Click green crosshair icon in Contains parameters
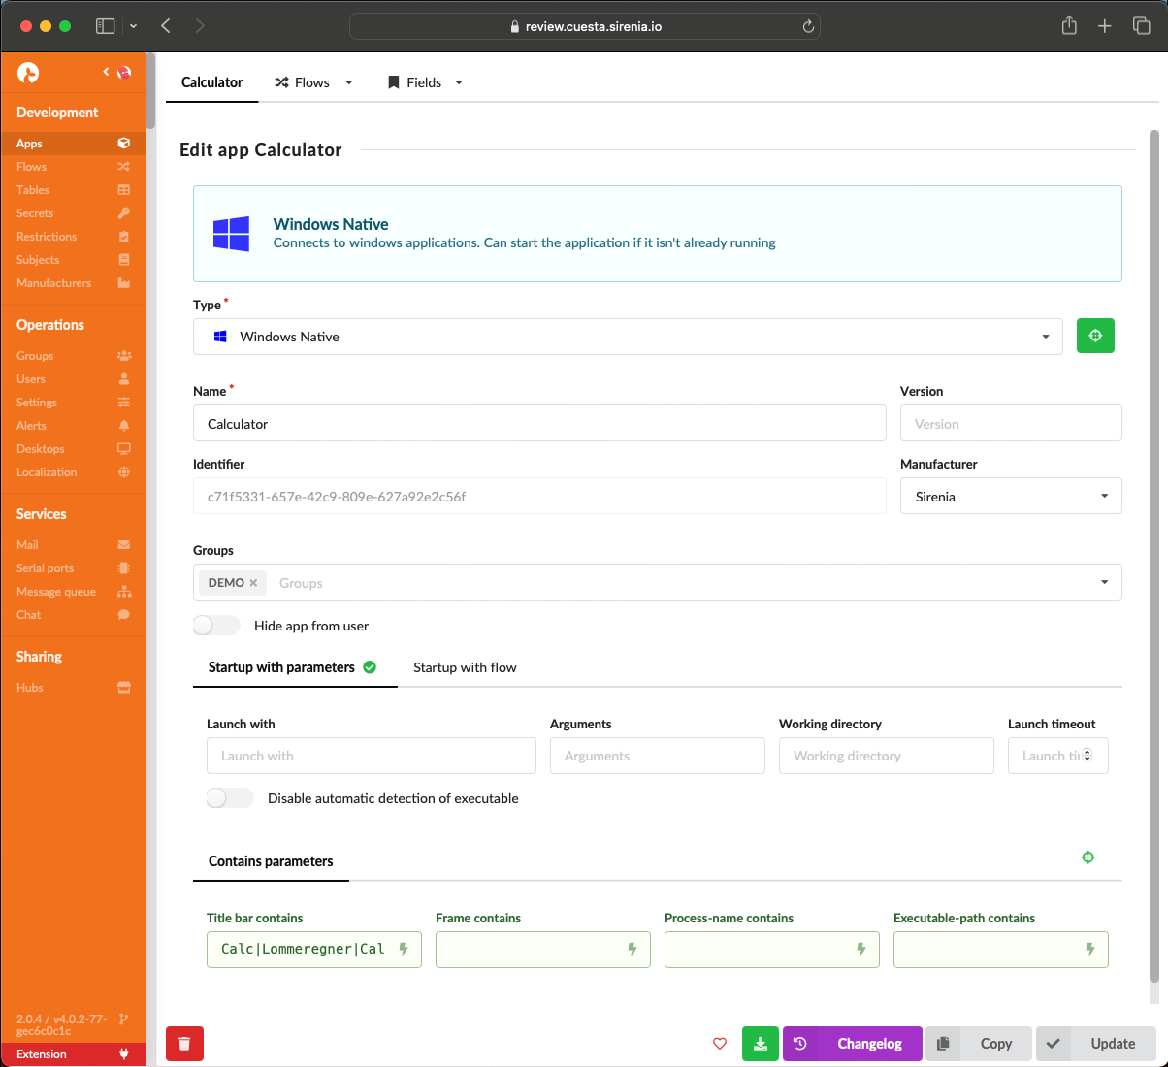 pos(1088,857)
